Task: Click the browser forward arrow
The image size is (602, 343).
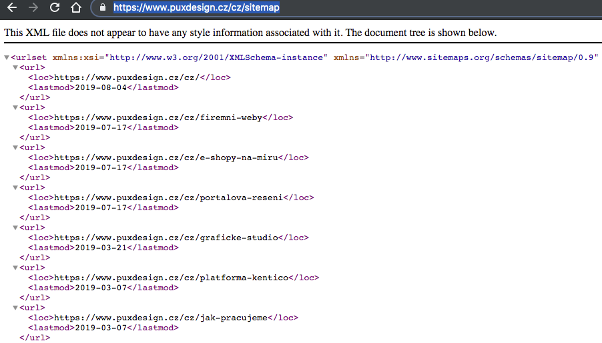Action: [x=33, y=8]
